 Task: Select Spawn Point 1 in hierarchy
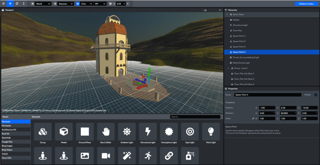(x=272, y=36)
